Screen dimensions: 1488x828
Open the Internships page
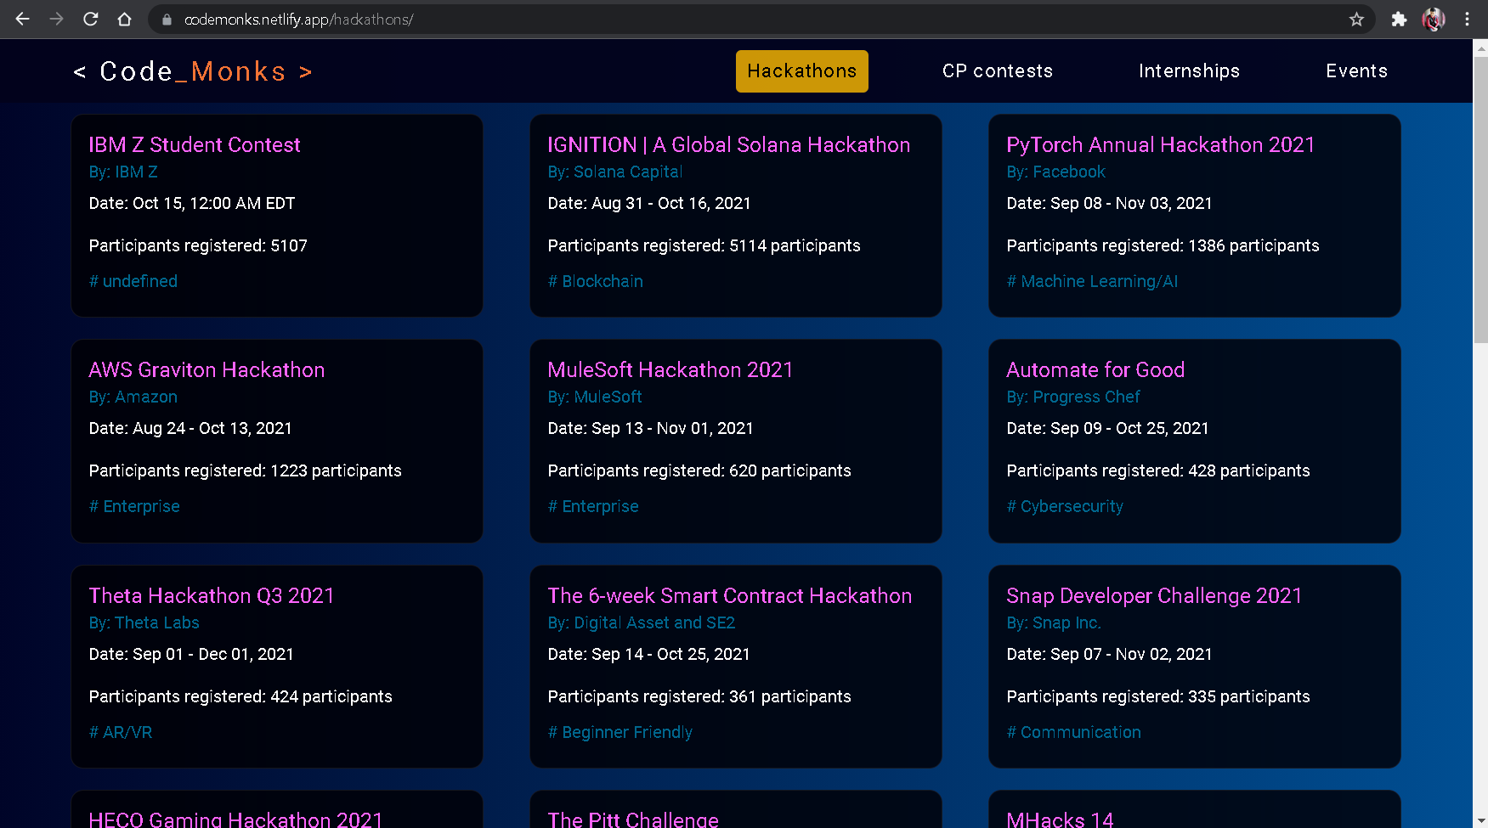[x=1189, y=71]
